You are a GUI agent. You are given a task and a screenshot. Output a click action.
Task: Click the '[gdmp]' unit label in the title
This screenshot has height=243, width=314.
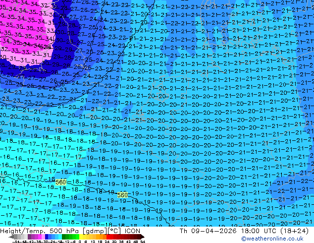tap(95, 231)
